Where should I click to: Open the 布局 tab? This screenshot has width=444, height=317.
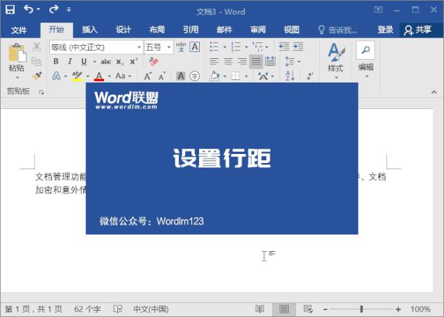[x=157, y=29]
